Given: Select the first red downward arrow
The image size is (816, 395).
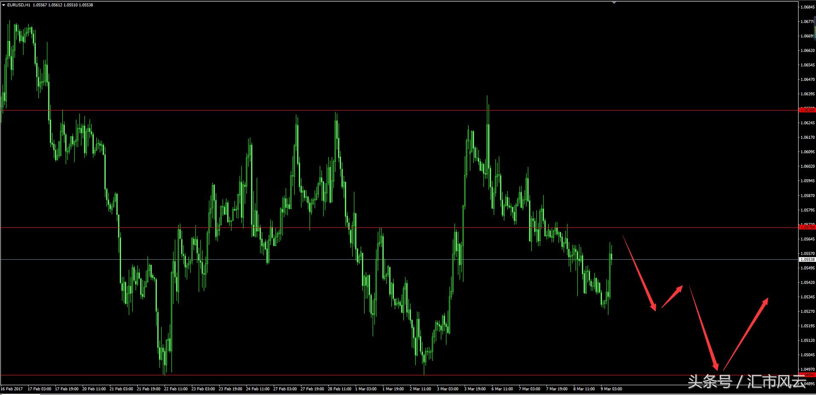Looking at the screenshot, I should pos(639,272).
